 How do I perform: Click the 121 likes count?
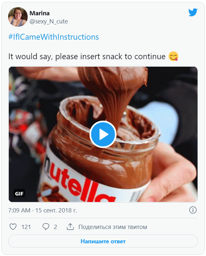pos(26,227)
